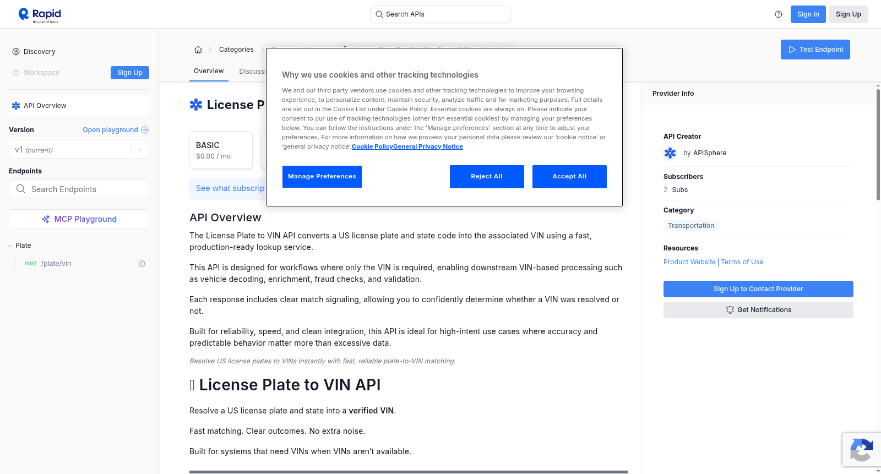Click the Sign In button
The width and height of the screenshot is (881, 474).
tap(808, 14)
